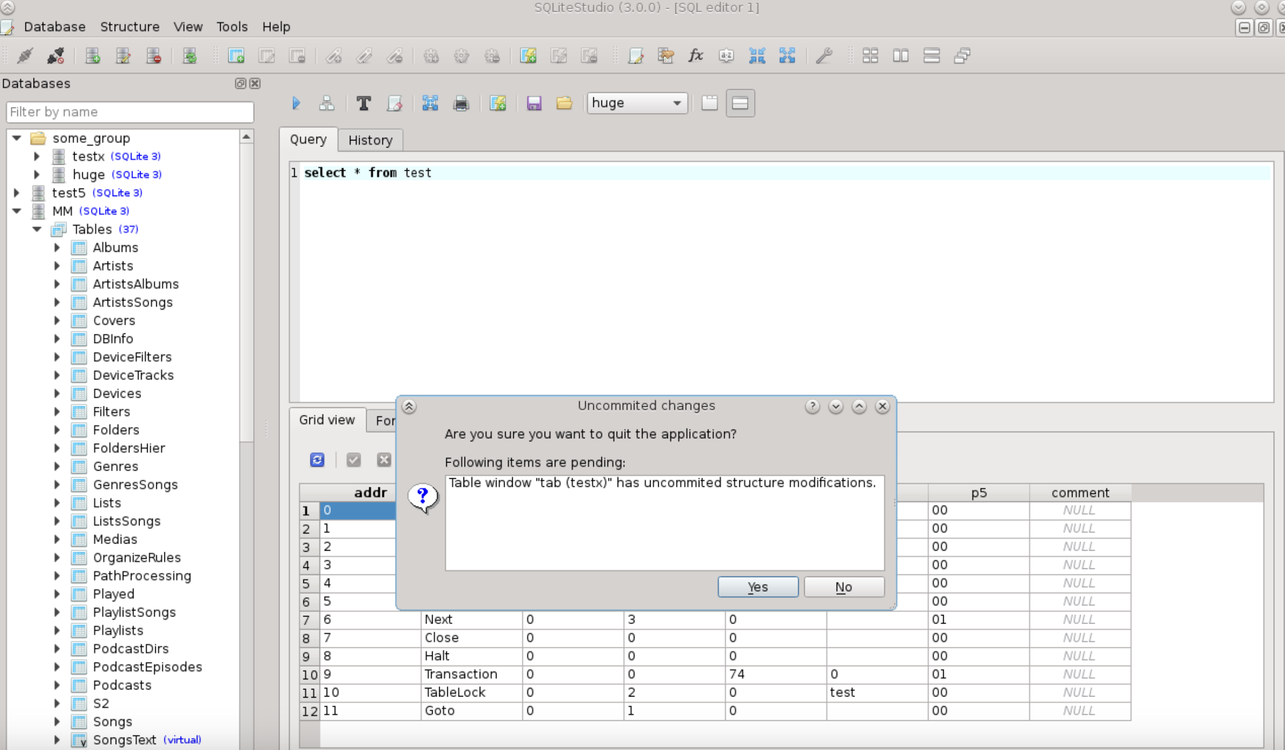This screenshot has height=750, width=1285.
Task: Save SQL to file purple floppy icon
Action: (x=534, y=103)
